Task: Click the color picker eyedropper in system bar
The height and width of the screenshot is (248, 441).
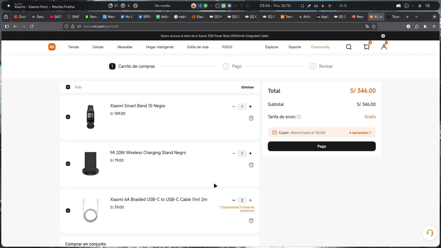Action: [309, 6]
